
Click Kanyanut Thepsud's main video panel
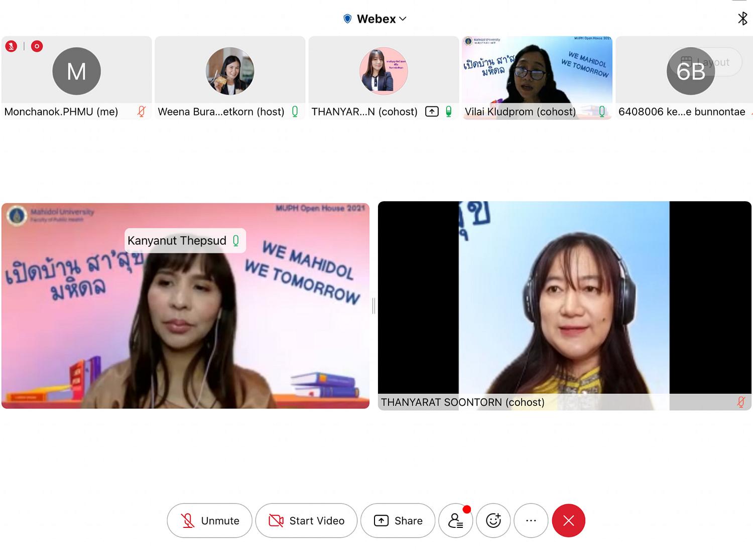click(x=186, y=306)
